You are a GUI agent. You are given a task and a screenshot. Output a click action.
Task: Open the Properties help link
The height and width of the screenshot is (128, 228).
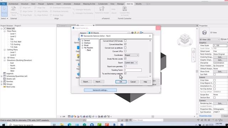click(205, 116)
